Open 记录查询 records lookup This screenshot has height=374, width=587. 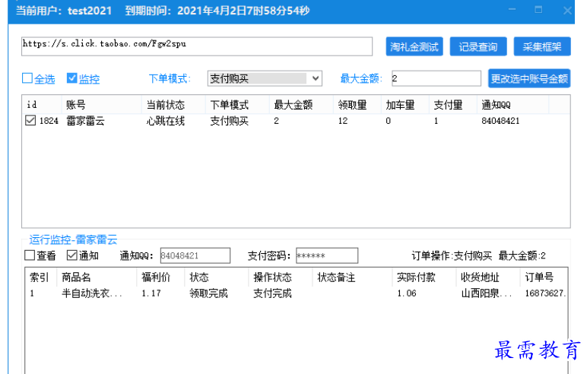coord(478,47)
